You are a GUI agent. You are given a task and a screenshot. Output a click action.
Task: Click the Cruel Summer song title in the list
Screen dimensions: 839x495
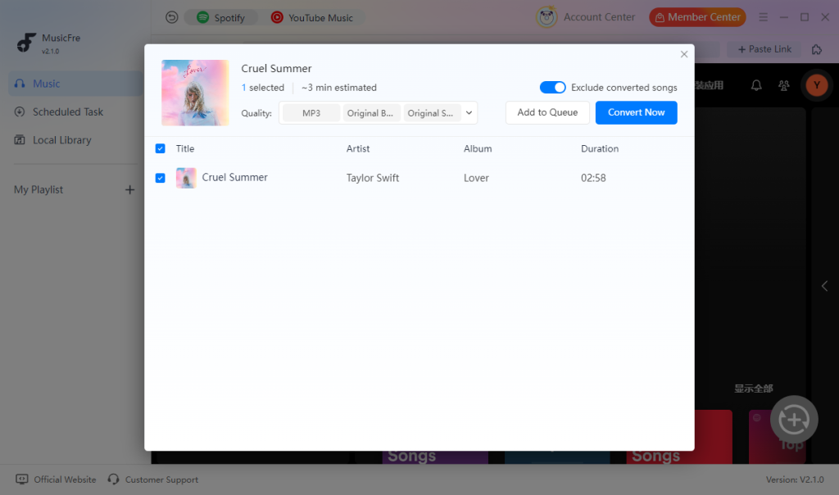(x=235, y=177)
